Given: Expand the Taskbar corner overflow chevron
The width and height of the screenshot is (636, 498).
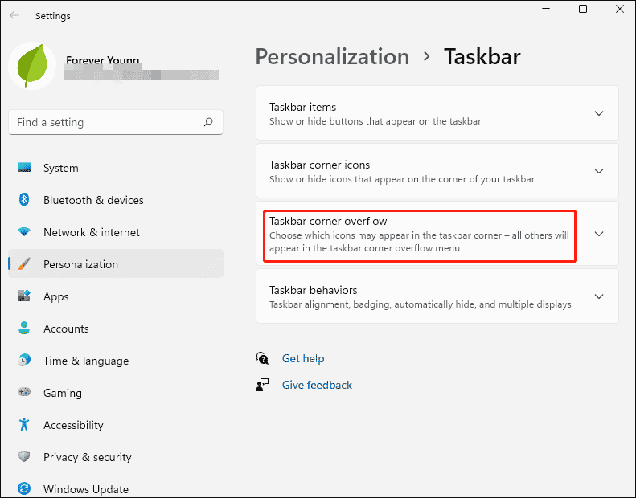Looking at the screenshot, I should click(599, 234).
